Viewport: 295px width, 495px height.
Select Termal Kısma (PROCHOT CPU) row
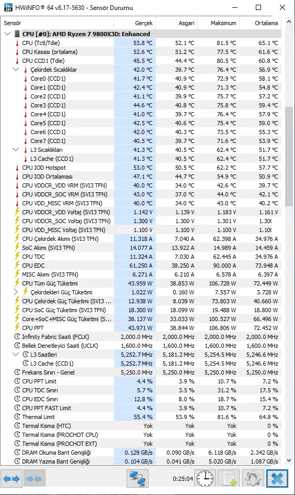(141, 435)
